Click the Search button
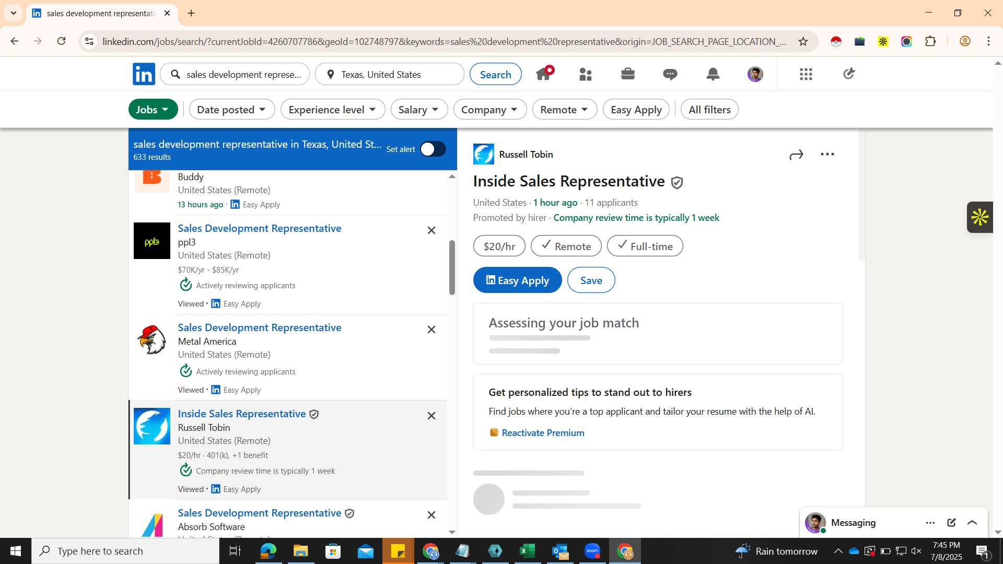The width and height of the screenshot is (1003, 564). [x=495, y=74]
